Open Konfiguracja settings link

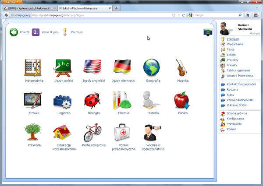tap(235, 119)
